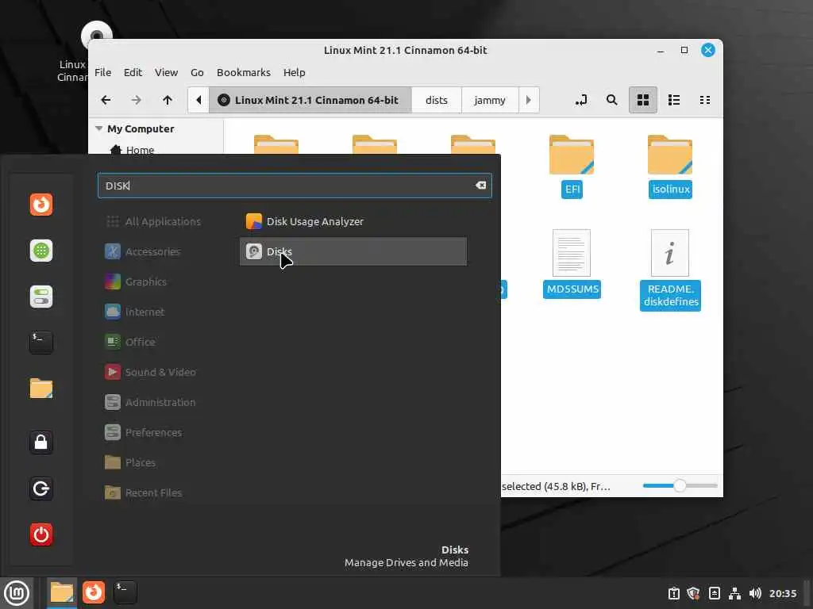Select the isolinux folder
Image resolution: width=813 pixels, height=609 pixels.
[x=670, y=166]
